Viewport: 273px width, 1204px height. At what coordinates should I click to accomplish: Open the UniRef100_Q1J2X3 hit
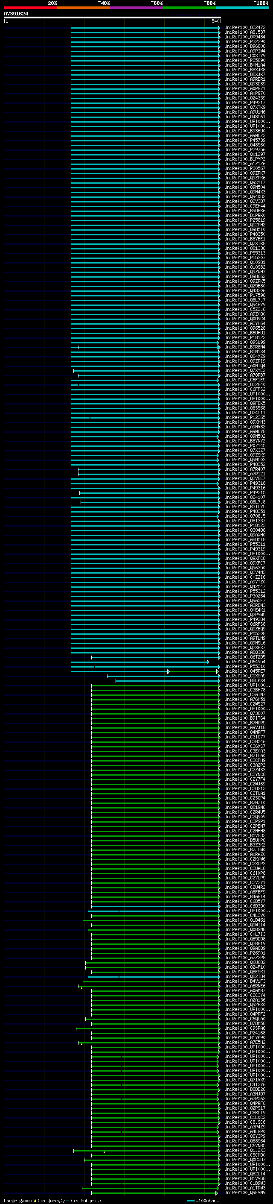[244, 1151]
